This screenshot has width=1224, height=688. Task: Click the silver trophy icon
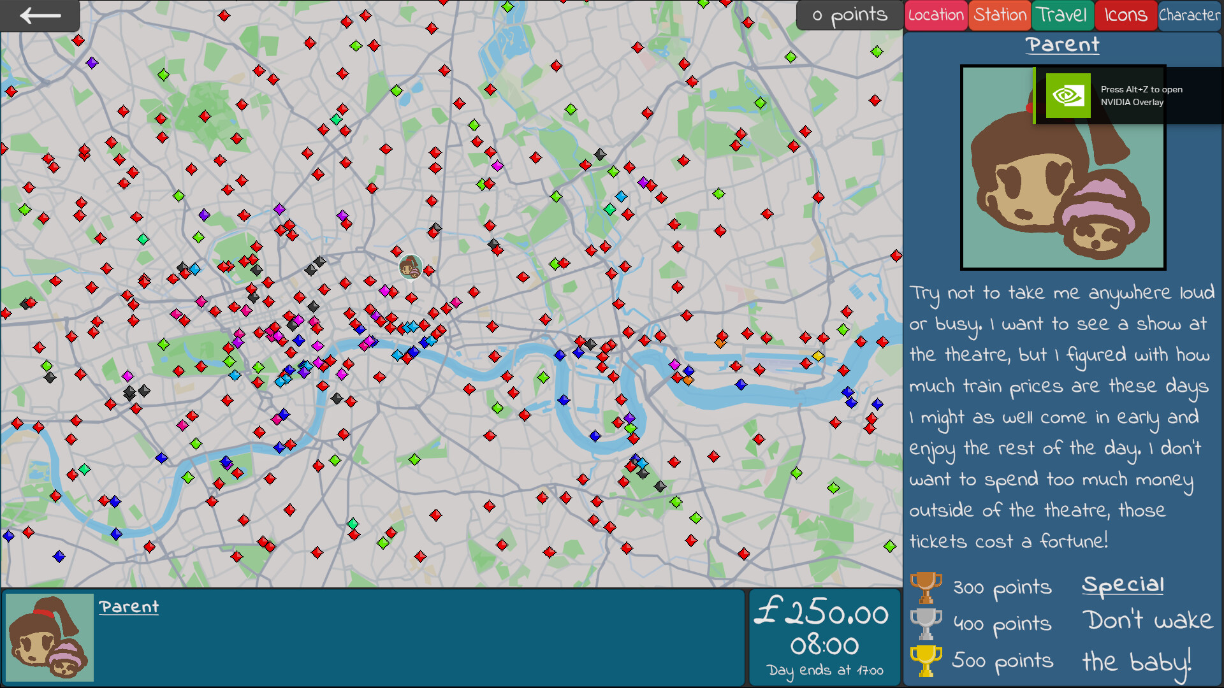pyautogui.click(x=926, y=624)
